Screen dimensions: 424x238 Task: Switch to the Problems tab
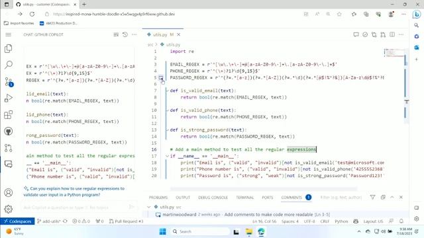tap(158, 198)
